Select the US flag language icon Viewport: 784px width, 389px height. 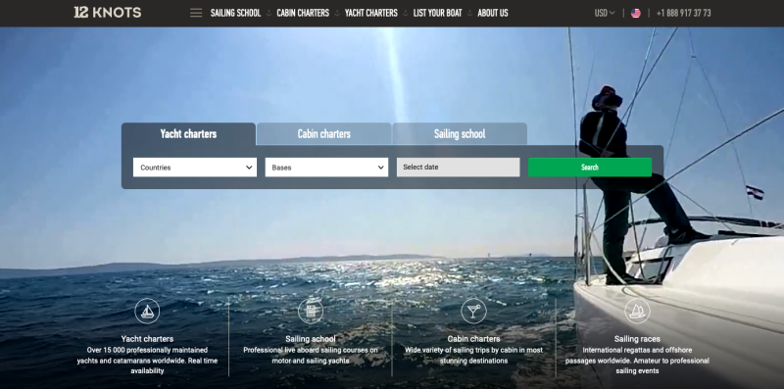[635, 13]
